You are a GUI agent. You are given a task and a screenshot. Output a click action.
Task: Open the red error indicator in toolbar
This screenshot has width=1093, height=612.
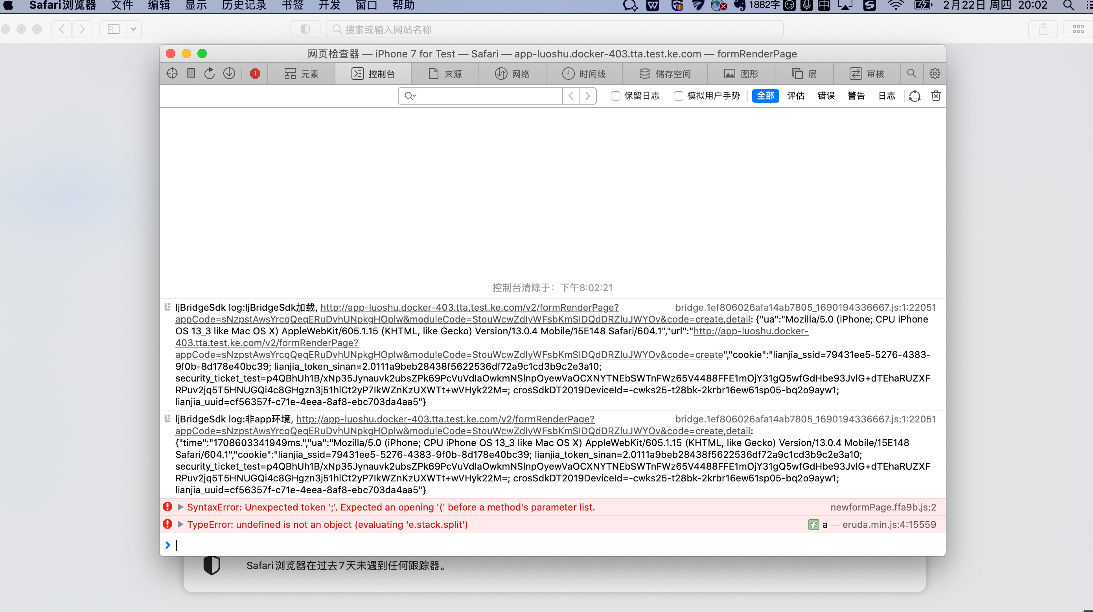point(255,74)
